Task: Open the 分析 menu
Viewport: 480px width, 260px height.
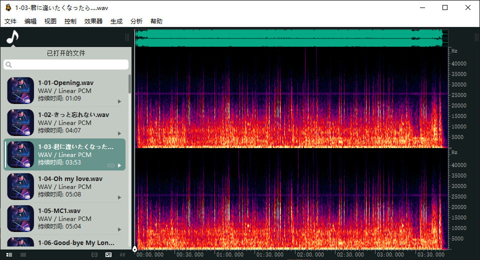Action: [136, 21]
